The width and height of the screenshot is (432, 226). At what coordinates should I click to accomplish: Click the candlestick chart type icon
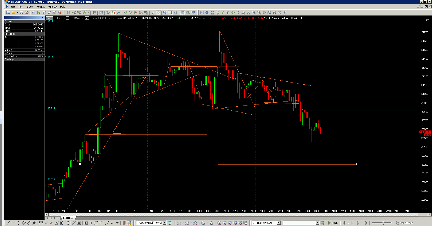click(x=113, y=12)
